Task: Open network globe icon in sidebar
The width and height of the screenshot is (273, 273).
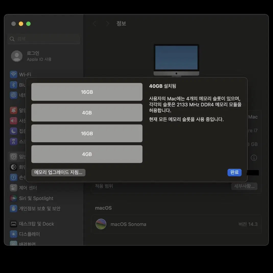Action: pyautogui.click(x=13, y=95)
